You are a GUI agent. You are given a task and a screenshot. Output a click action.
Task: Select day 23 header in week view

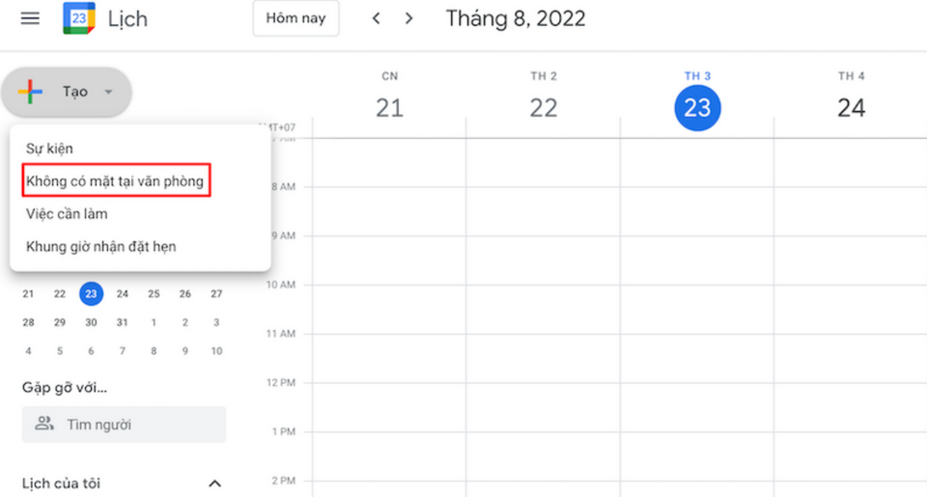pyautogui.click(x=697, y=107)
